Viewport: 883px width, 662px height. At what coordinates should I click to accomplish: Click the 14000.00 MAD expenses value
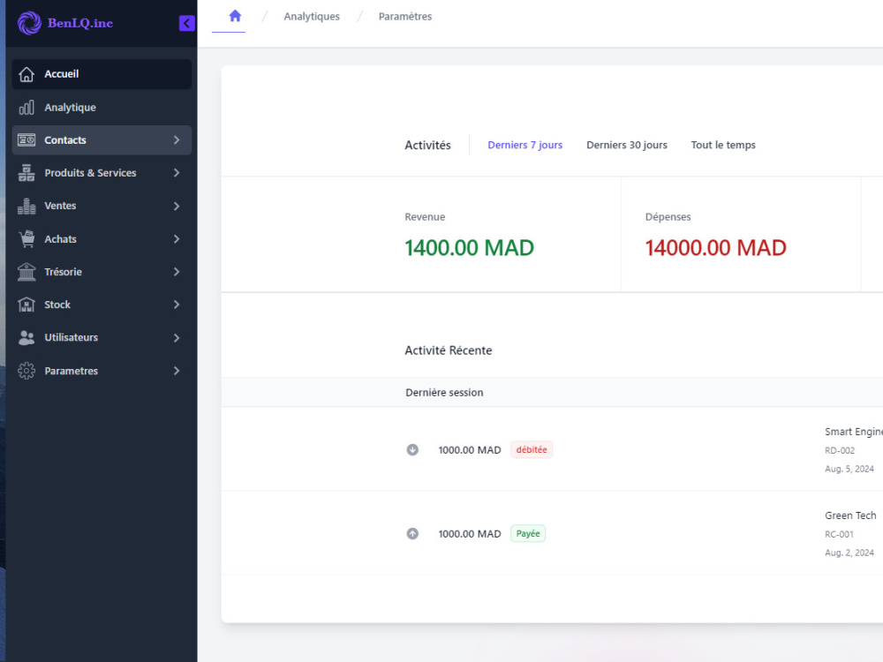715,248
